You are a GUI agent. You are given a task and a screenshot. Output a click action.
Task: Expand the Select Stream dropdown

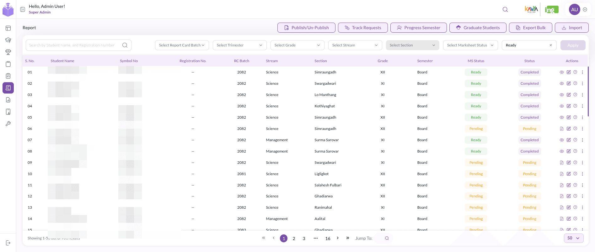(355, 45)
